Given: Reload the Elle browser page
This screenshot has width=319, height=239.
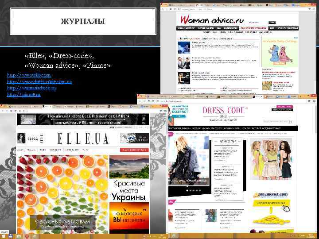Looking at the screenshot, I should [x=11, y=111].
